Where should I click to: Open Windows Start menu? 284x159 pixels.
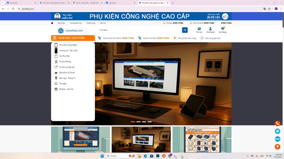[102, 156]
